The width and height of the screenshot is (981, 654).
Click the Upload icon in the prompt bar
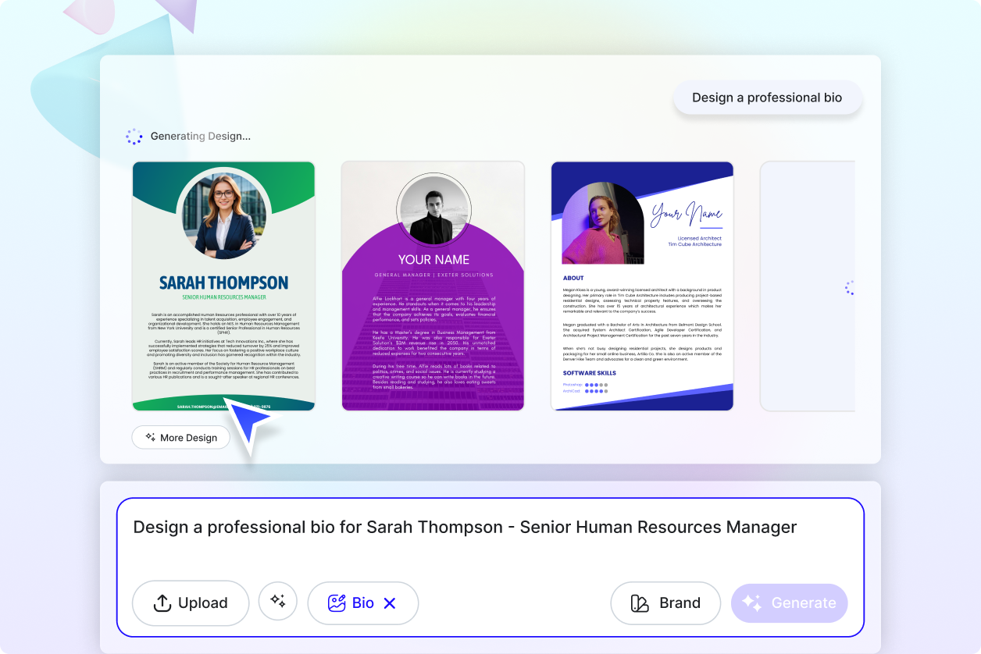click(x=161, y=602)
